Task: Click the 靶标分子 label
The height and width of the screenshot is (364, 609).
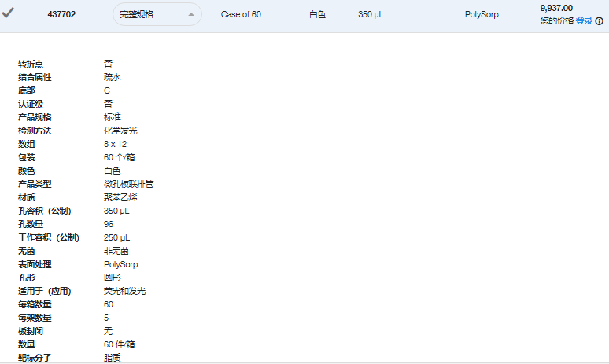Action: point(35,358)
